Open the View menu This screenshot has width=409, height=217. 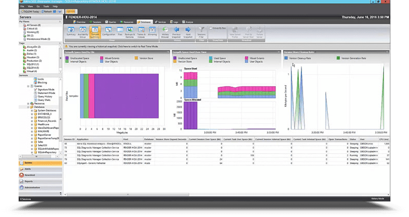31,6
